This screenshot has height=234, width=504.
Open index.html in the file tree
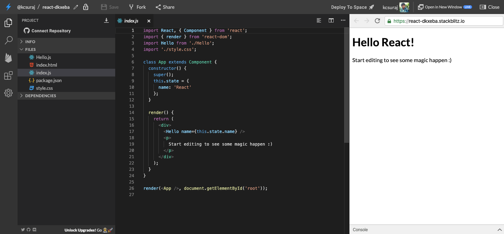[66, 65]
